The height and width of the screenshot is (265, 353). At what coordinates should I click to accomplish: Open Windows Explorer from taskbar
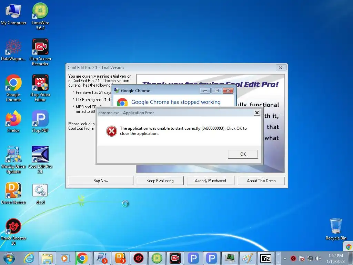tap(47, 258)
